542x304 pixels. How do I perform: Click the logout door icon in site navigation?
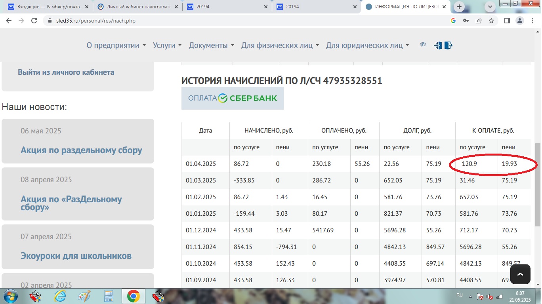tap(448, 46)
